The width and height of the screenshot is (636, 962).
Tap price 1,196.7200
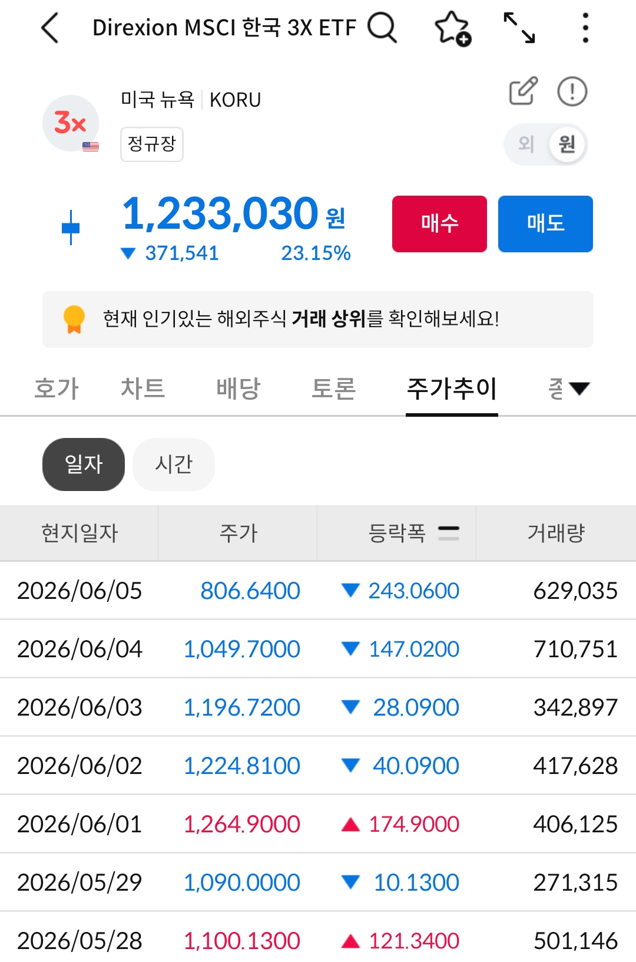click(242, 707)
